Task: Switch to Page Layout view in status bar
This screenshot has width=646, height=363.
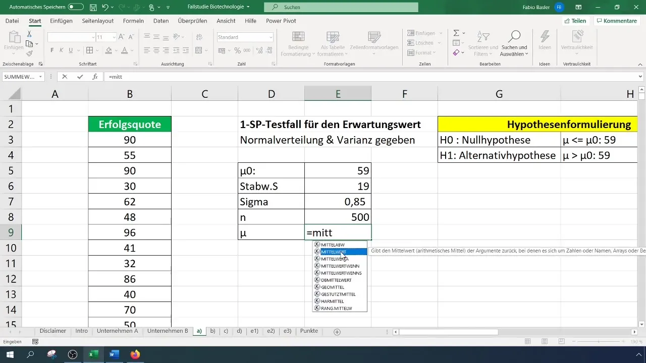Action: 545,342
